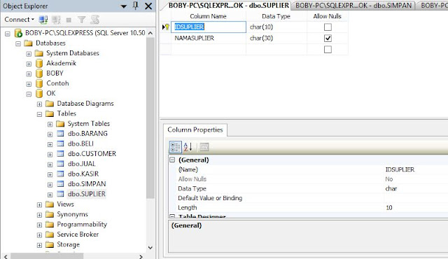
Task: Select the Length property value 10
Action: (389, 208)
